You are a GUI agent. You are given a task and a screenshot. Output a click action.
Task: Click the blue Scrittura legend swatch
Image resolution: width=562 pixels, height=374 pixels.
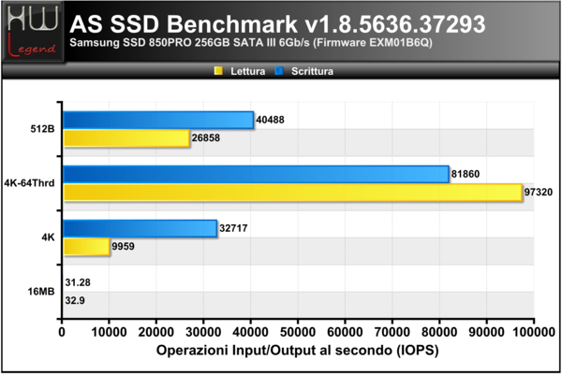[x=279, y=71]
